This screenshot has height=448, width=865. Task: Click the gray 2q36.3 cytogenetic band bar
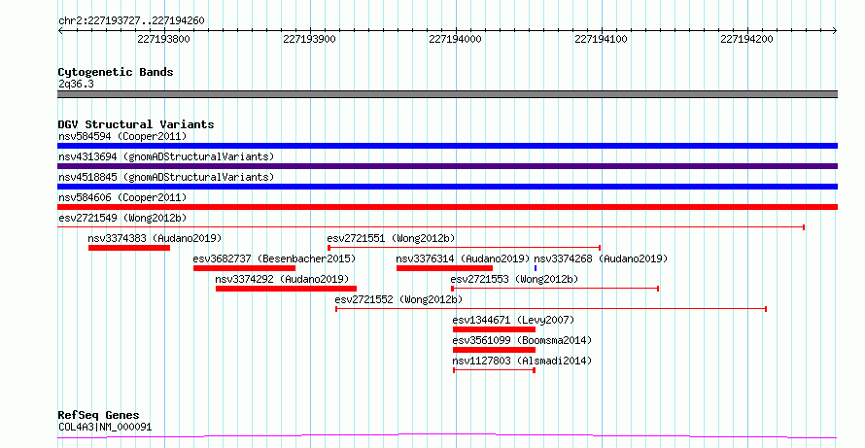tap(447, 94)
